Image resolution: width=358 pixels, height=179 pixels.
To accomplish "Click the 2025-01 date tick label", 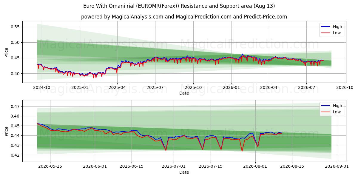I will pyautogui.click(x=80, y=87).
